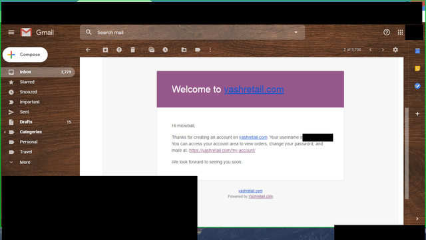Open the Support help icon
426x240 pixels.
click(386, 33)
